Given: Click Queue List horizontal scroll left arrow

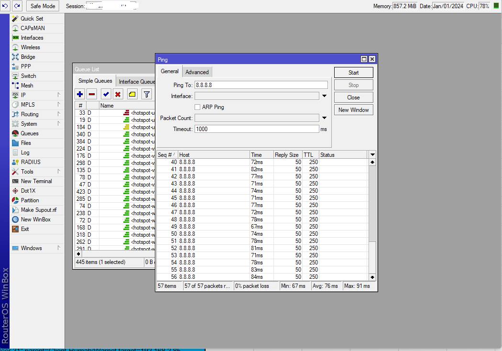Looking at the screenshot, I should (78, 253).
